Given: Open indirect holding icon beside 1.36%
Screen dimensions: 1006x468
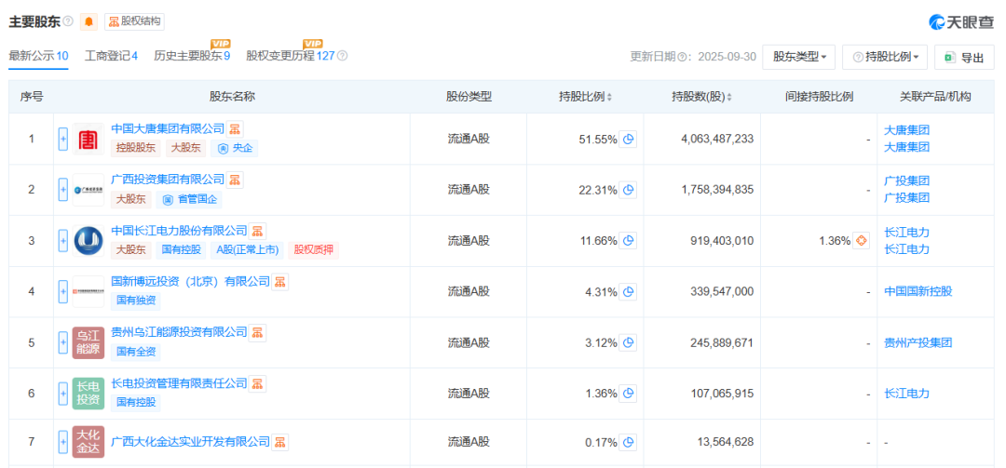Looking at the screenshot, I should [862, 241].
